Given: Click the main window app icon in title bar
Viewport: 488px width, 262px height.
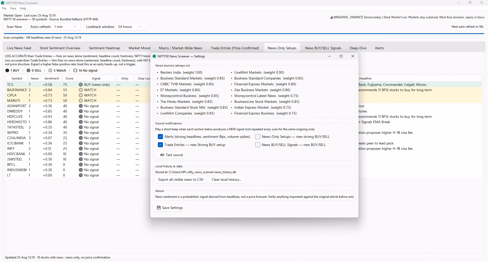Looking at the screenshot, I should tap(3, 3).
